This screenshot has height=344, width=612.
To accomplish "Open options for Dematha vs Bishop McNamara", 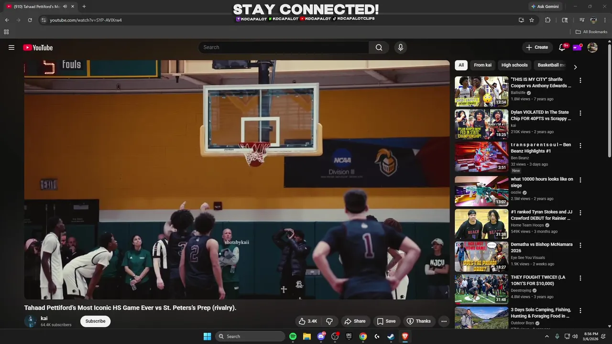I will point(580,246).
